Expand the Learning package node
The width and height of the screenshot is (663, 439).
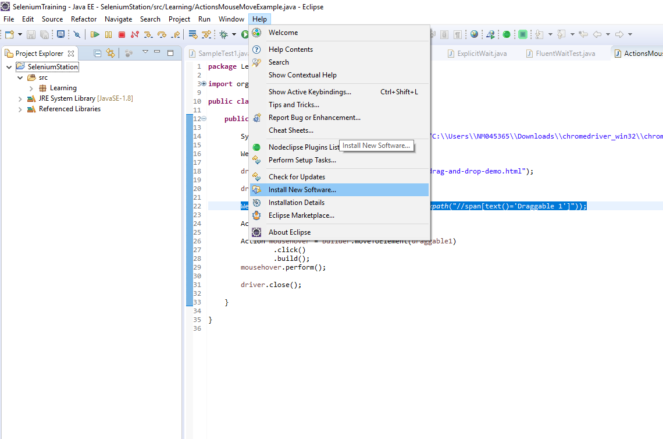pos(31,88)
